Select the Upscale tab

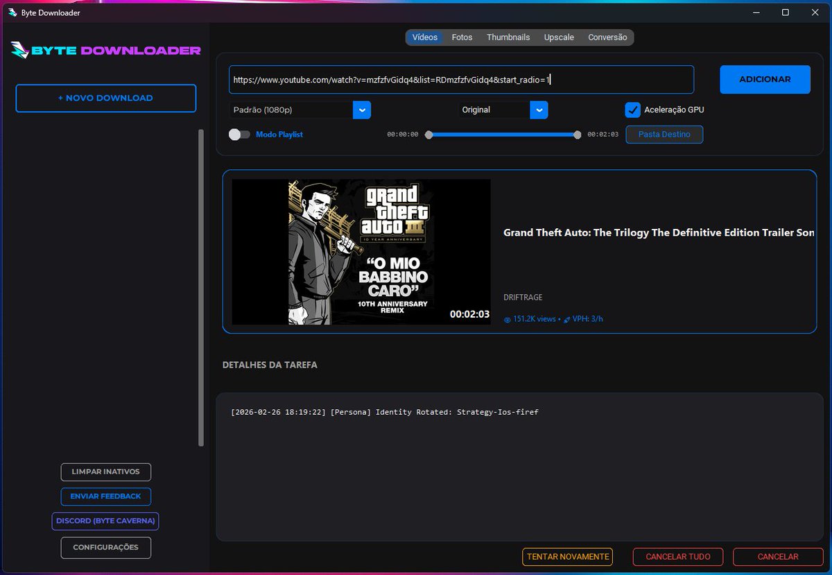coord(559,37)
